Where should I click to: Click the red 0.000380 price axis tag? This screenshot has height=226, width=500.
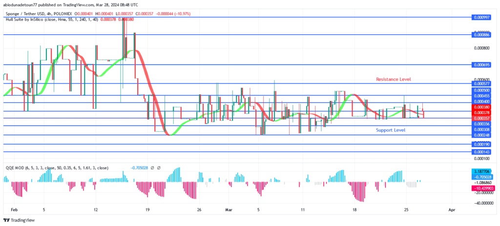480,107
